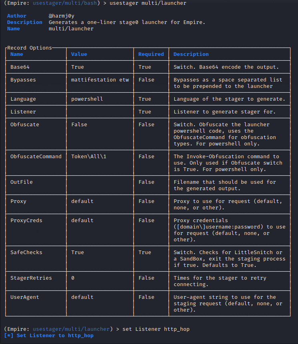Viewport: 298px width, 344px height.
Task: Click the blue 'Name' info label above table
Action: click(x=13, y=29)
